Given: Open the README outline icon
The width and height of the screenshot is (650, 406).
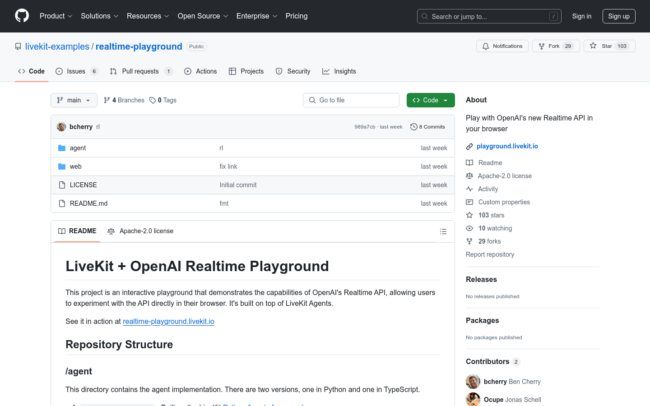Looking at the screenshot, I should 443,231.
